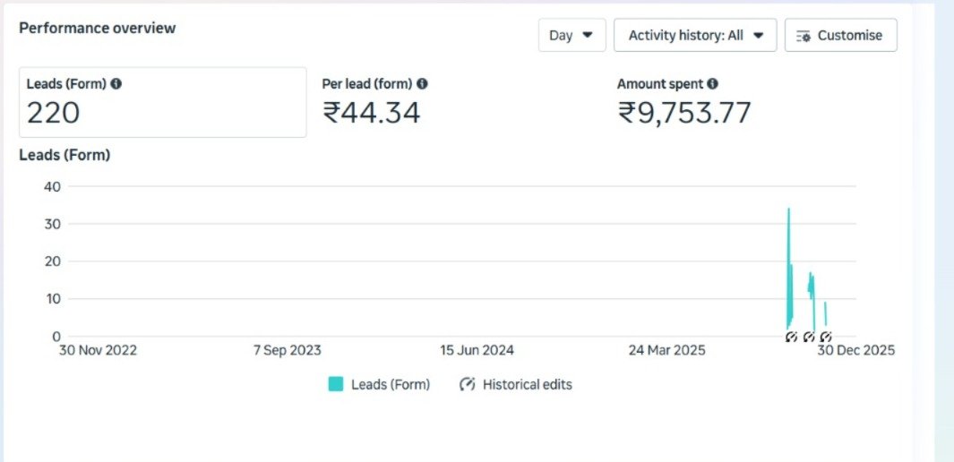Select the Amount spent metric value

[683, 113]
